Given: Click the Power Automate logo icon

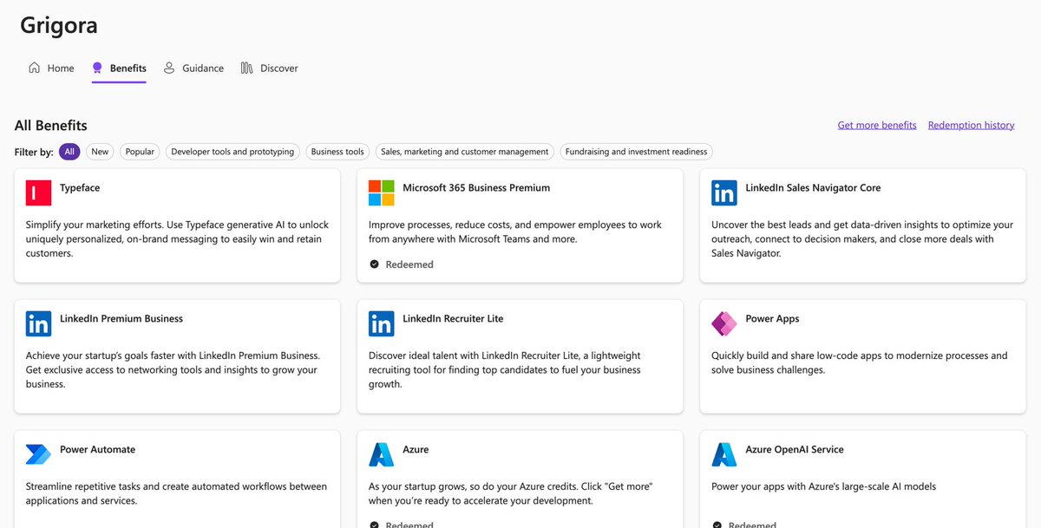Looking at the screenshot, I should pos(38,455).
